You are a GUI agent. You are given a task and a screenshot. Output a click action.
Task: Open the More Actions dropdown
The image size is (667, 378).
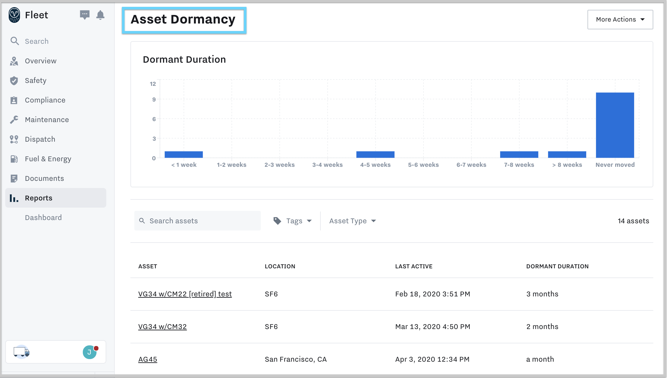(x=620, y=20)
